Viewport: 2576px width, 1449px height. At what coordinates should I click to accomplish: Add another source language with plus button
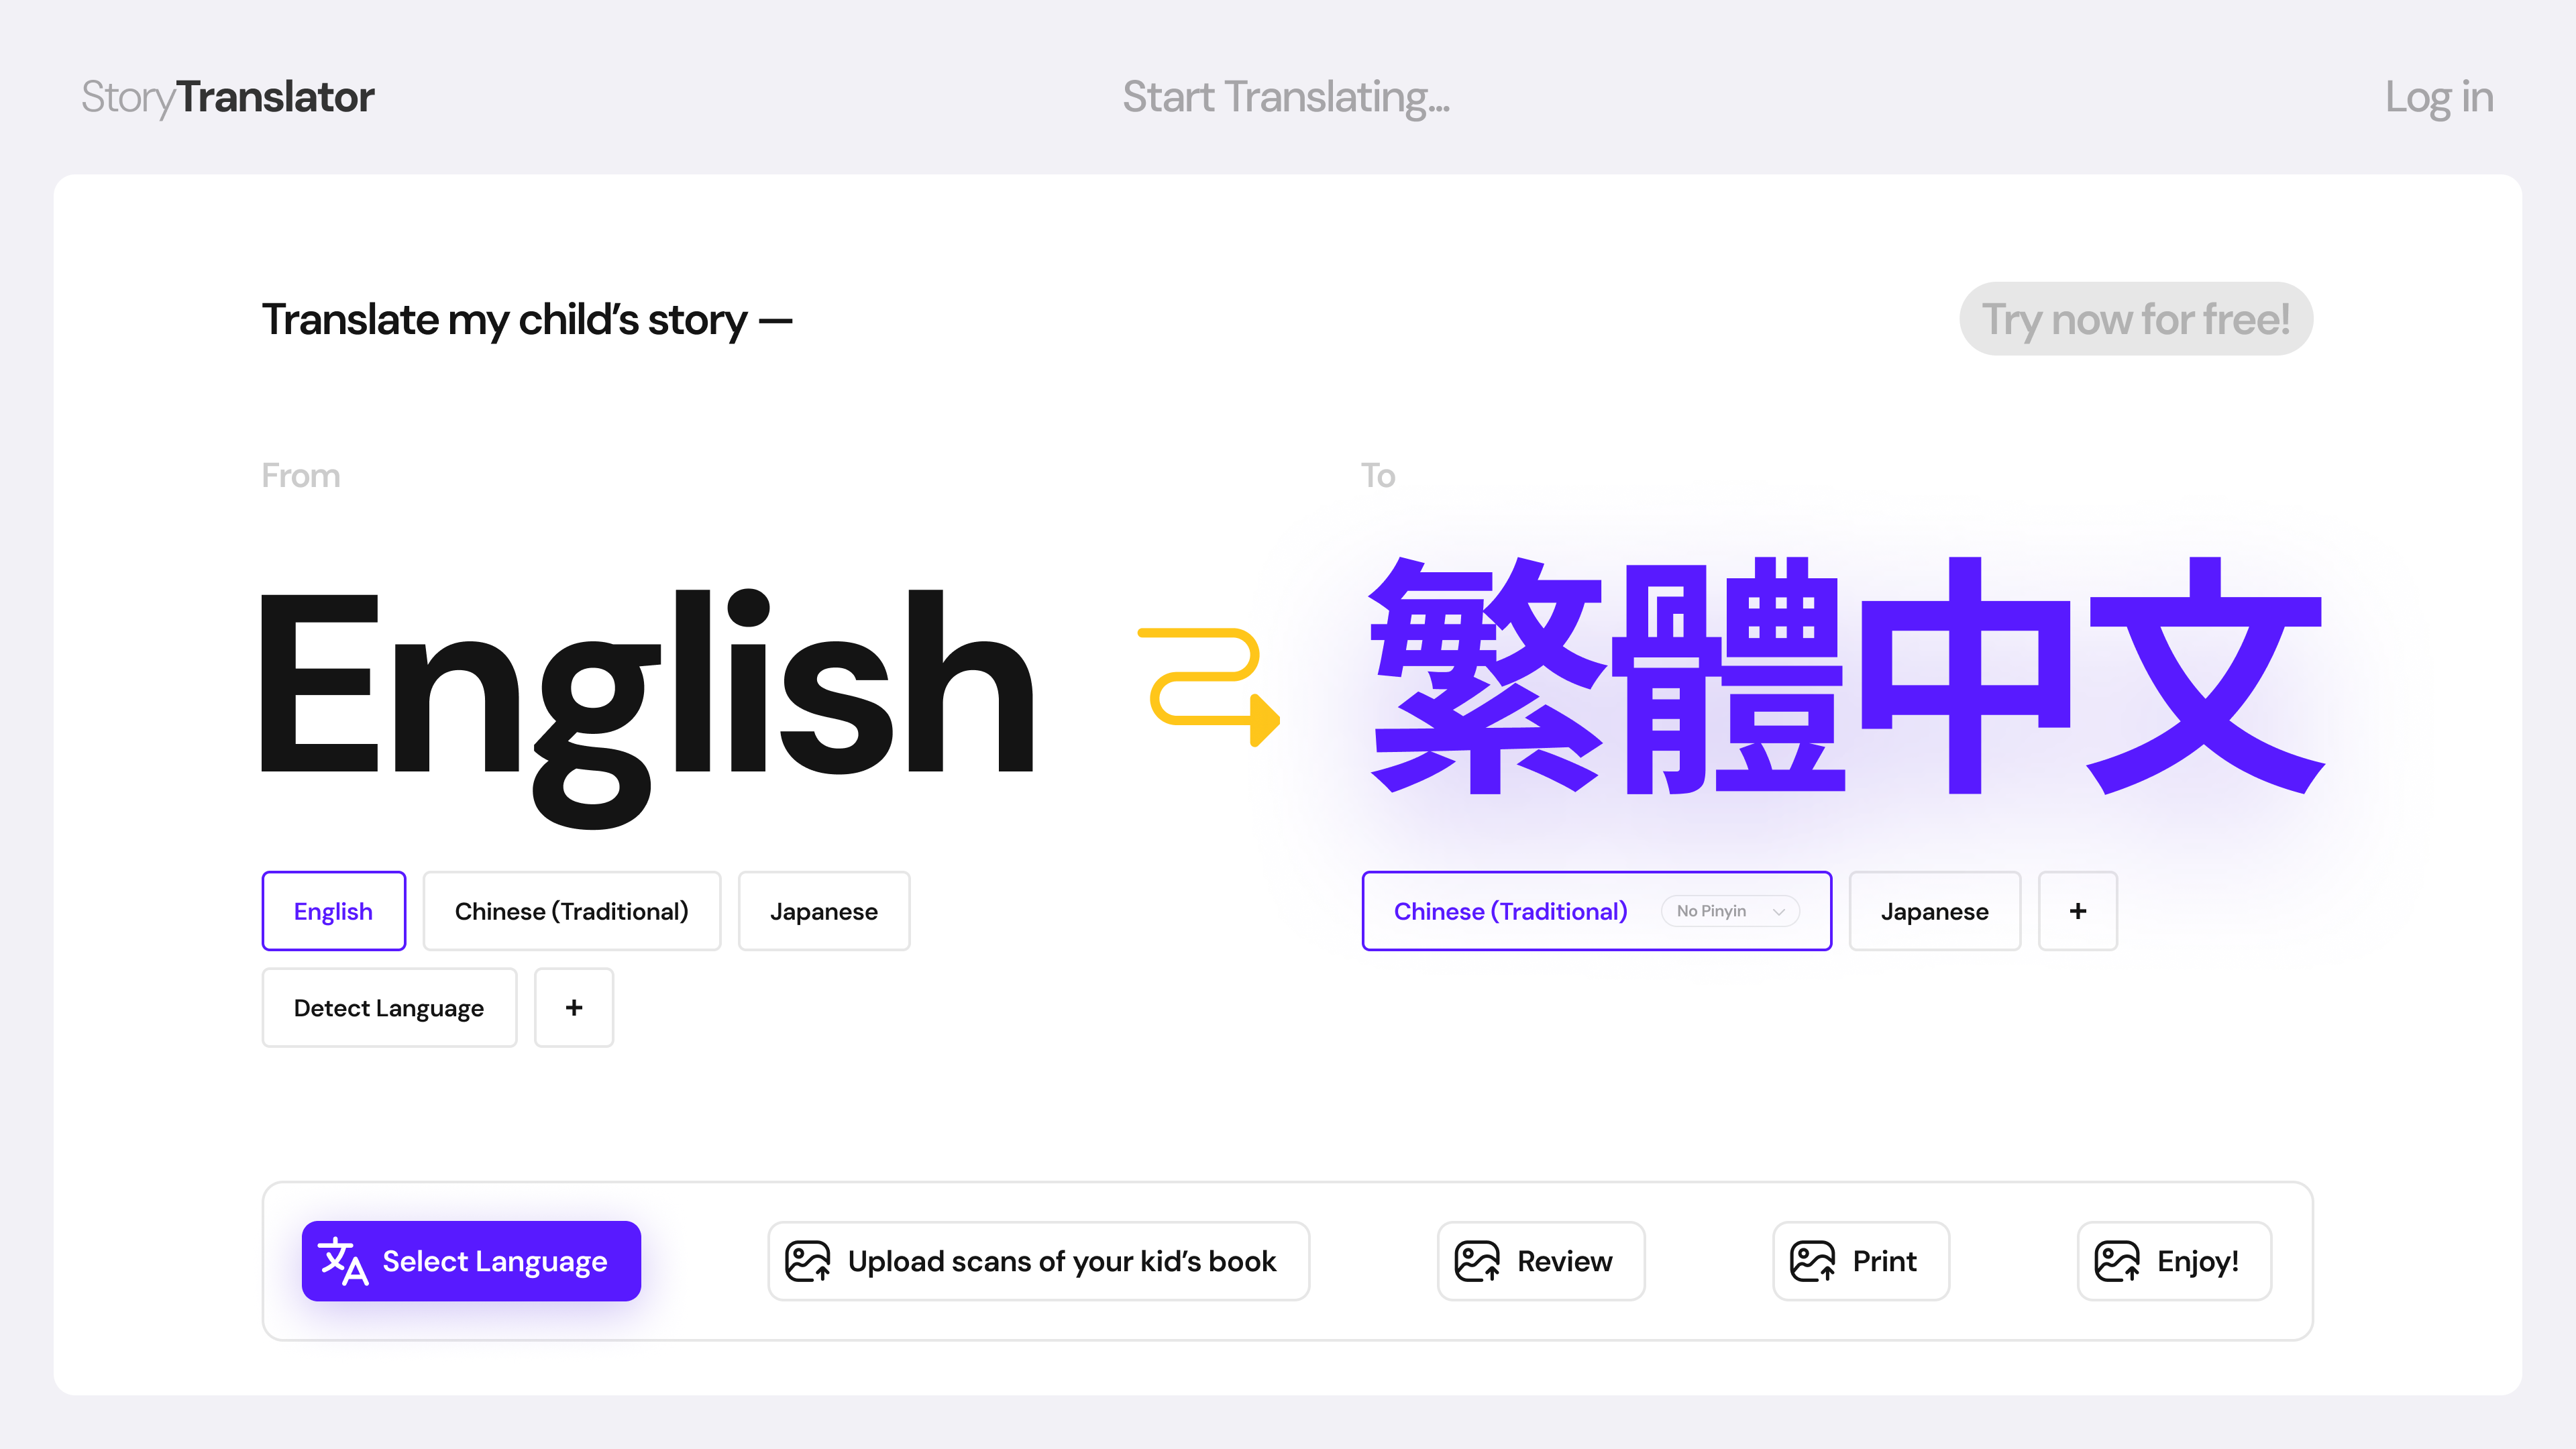click(x=574, y=1007)
